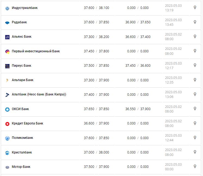Show Пиреус Банк branch location pin
203x176 pixels.
point(195,65)
